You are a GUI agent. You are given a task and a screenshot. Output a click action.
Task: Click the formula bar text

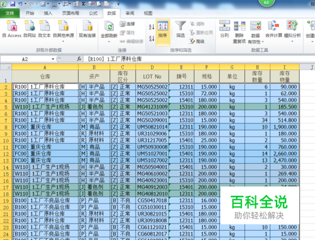click(115, 59)
